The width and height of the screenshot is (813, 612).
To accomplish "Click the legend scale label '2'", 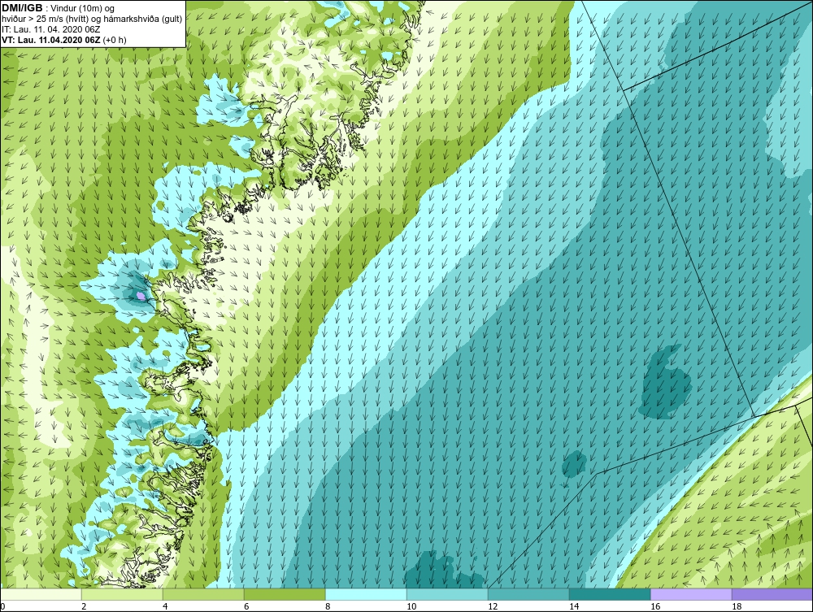I will pos(84,606).
